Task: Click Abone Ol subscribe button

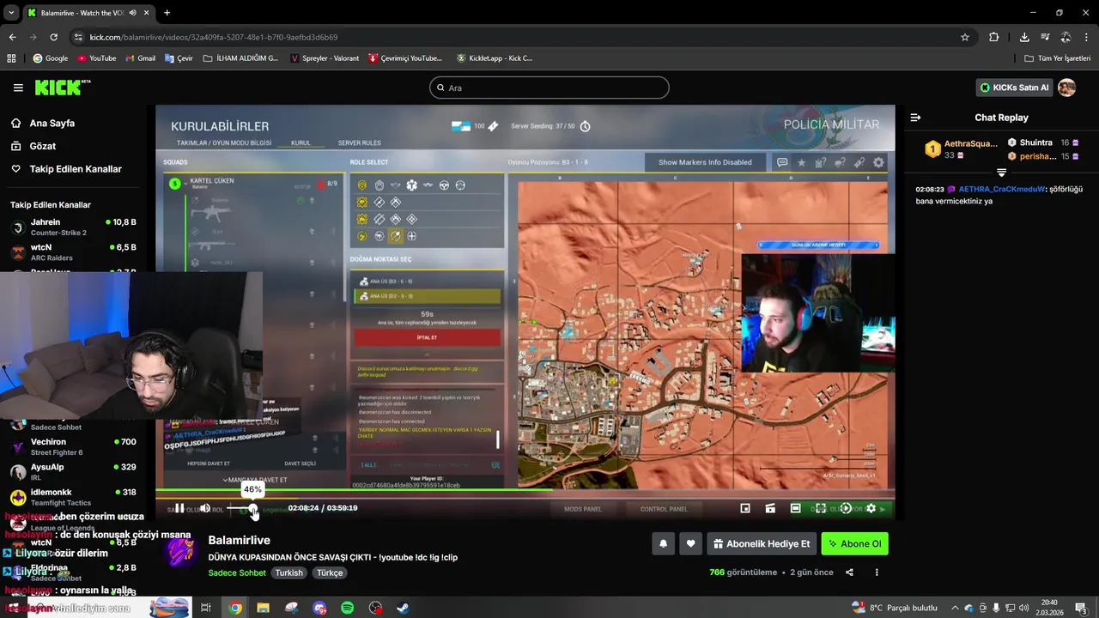Action: (854, 543)
